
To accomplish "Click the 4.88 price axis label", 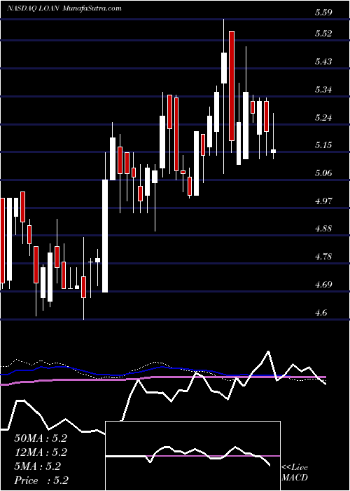I will point(323,229).
